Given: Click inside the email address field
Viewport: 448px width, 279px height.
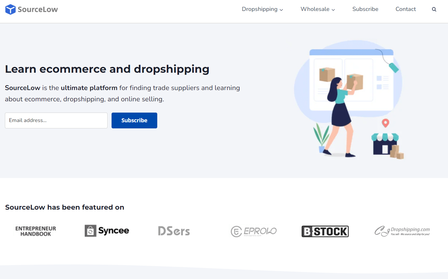Looking at the screenshot, I should (56, 120).
